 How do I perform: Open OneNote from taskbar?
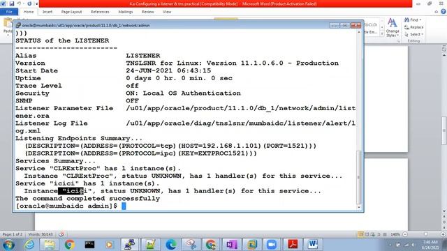[x=232, y=245]
